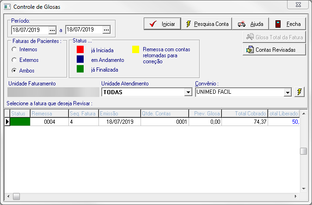Click Qtde. Contas column header
Screen dimensions: 312x205
(165, 114)
